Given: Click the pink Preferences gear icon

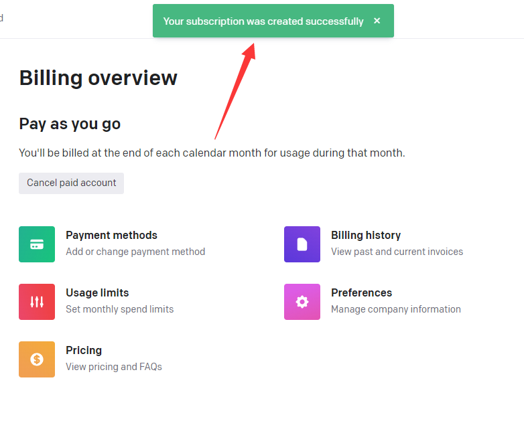Looking at the screenshot, I should pos(302,302).
